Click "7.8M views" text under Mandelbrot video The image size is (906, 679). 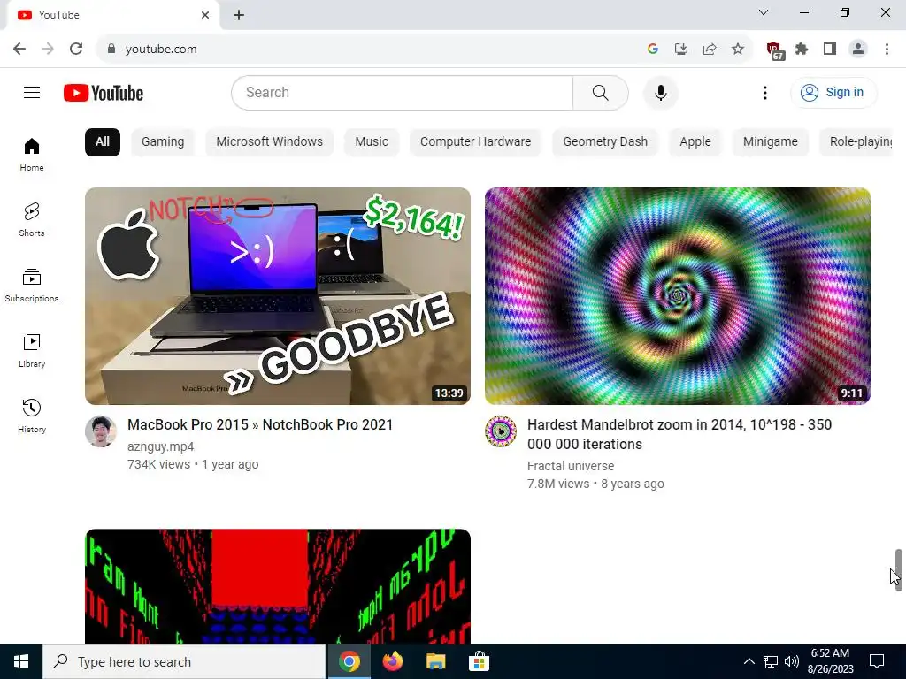point(558,484)
